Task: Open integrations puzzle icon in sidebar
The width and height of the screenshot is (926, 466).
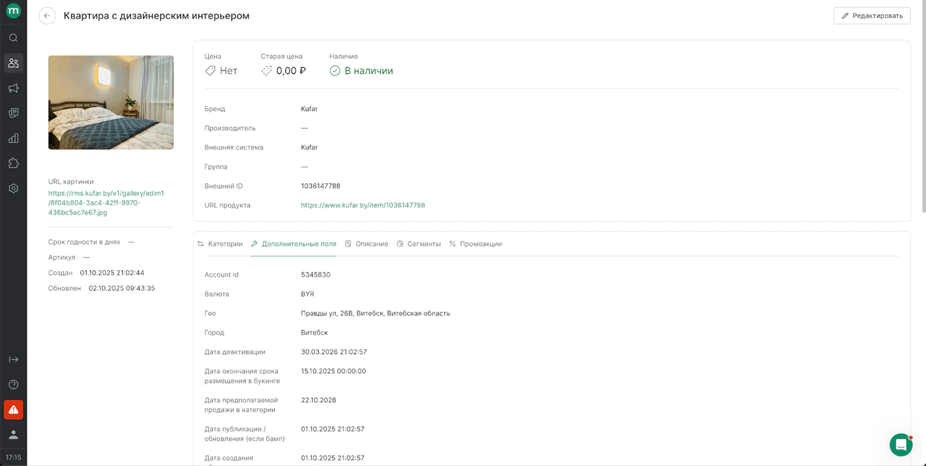Action: [x=13, y=163]
